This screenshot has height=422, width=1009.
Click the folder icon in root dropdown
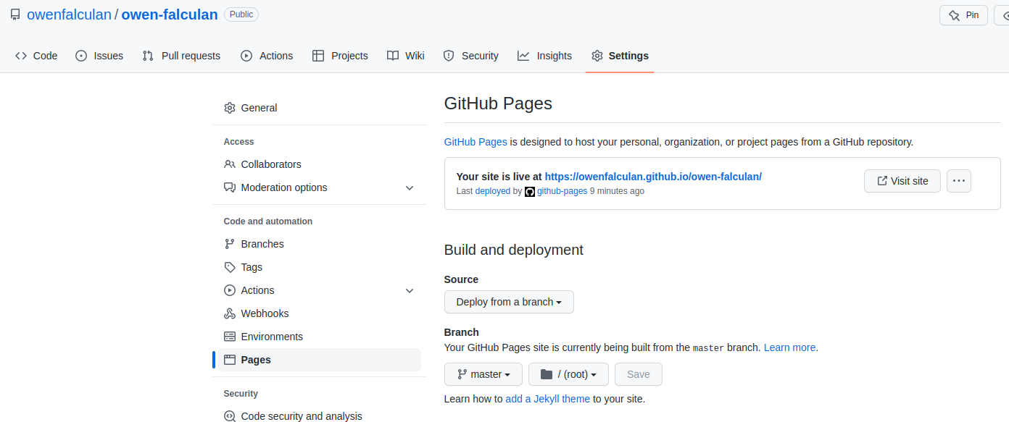pyautogui.click(x=547, y=374)
